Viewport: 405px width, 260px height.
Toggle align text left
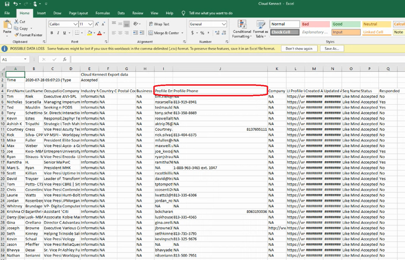click(x=114, y=33)
